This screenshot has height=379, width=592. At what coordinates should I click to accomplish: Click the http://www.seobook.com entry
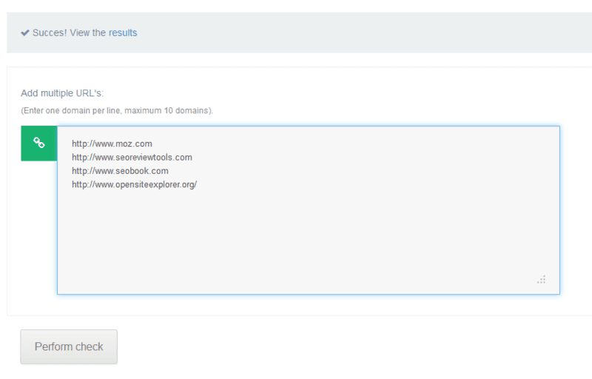click(119, 171)
